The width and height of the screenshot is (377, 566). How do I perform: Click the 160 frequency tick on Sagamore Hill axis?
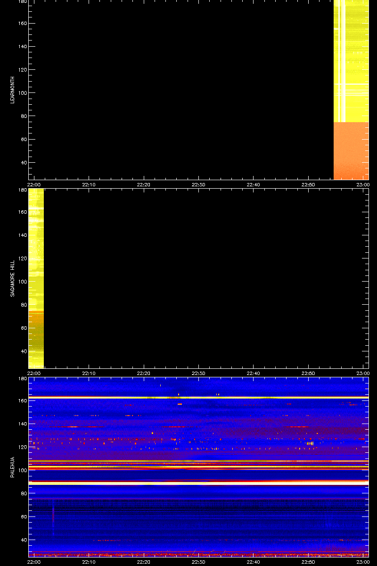(23, 212)
